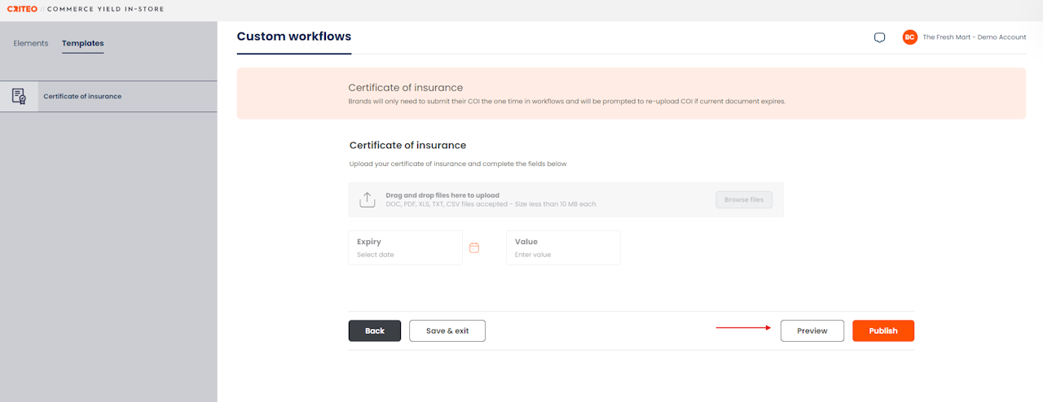
Task: Choose the Certificate of insurance template label
Action: (x=82, y=96)
